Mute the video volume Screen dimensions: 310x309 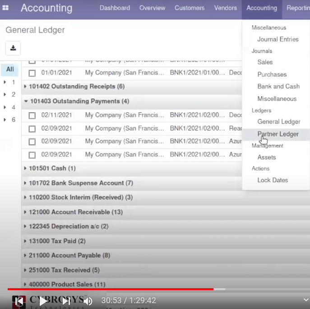pyautogui.click(x=88, y=301)
